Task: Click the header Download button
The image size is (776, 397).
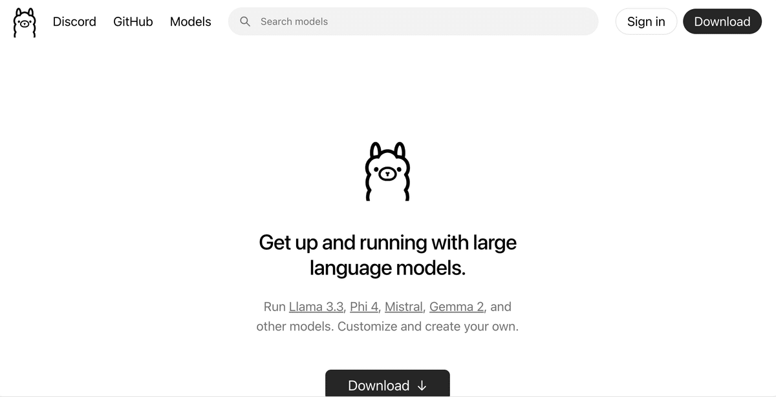Action: (x=722, y=21)
